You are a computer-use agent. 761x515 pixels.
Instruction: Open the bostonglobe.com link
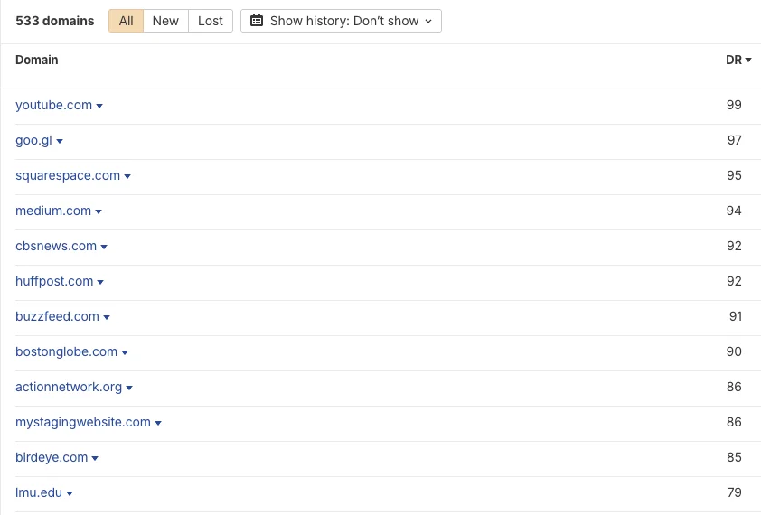67,351
